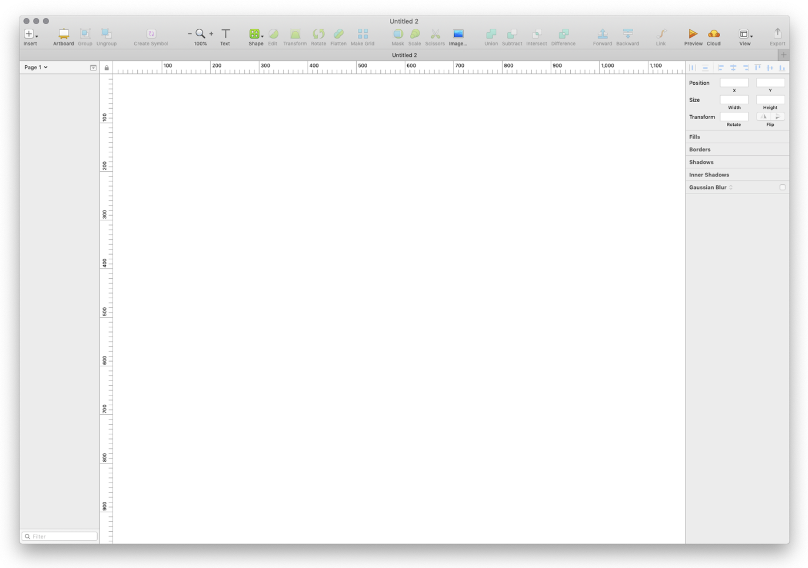Expand the Borders section
This screenshot has height=568, width=808.
737,150
